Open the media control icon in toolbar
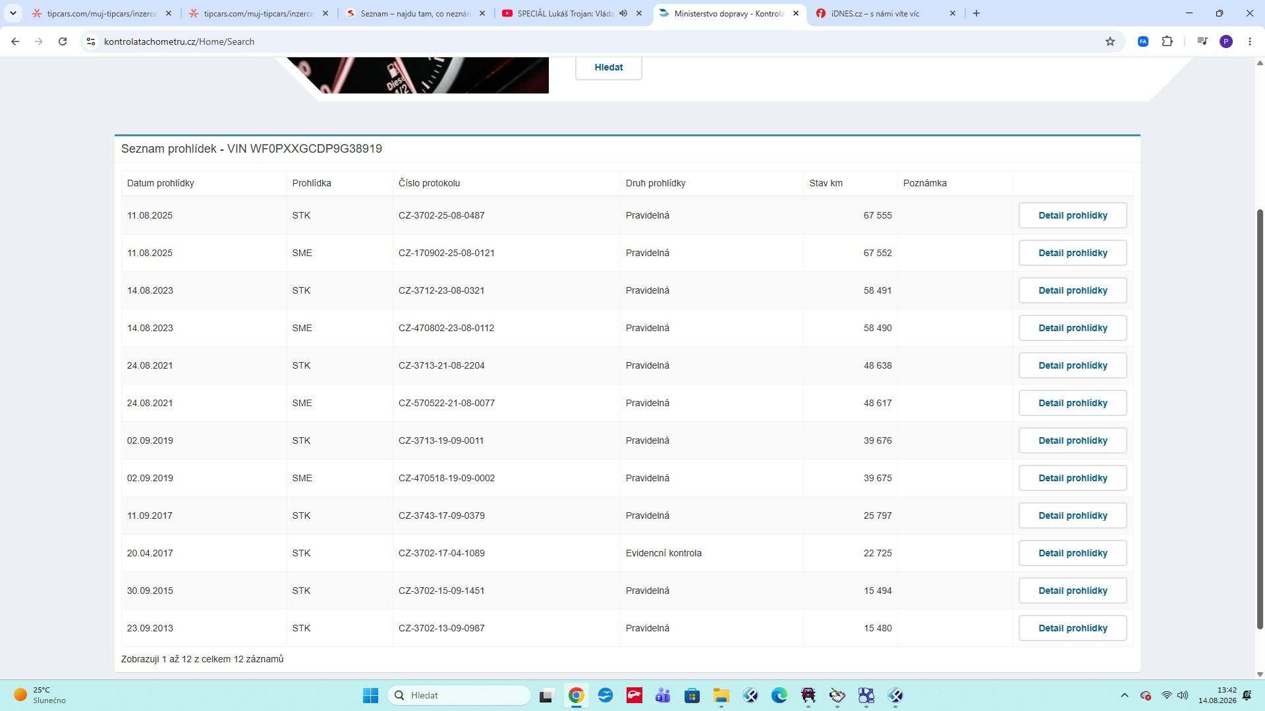The image size is (1265, 711). click(1202, 41)
